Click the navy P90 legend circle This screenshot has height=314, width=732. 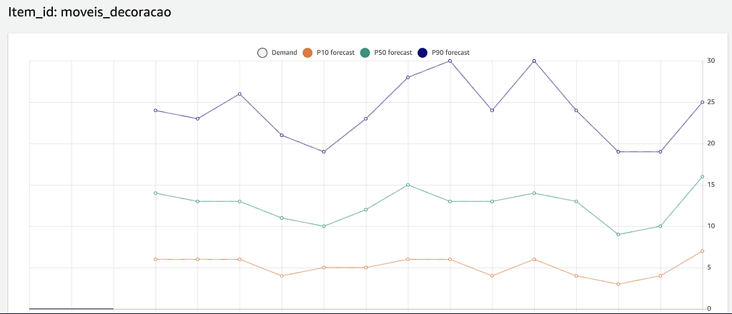click(x=422, y=53)
